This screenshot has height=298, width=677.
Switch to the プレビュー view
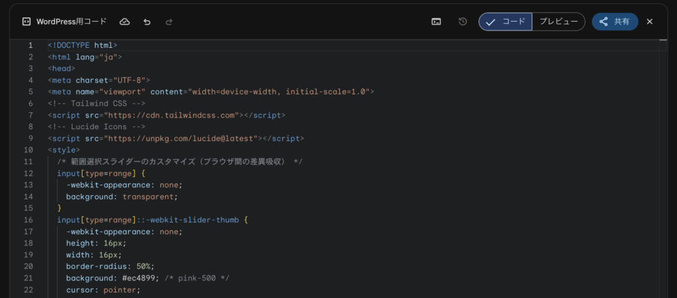[x=559, y=22]
